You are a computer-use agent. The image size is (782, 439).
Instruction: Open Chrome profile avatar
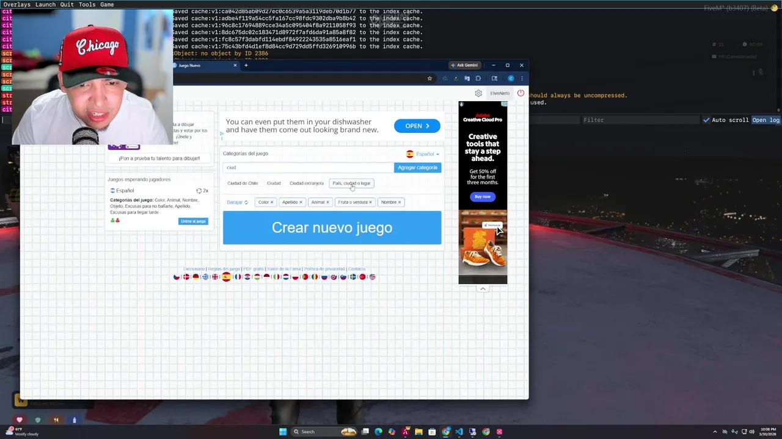(x=511, y=78)
